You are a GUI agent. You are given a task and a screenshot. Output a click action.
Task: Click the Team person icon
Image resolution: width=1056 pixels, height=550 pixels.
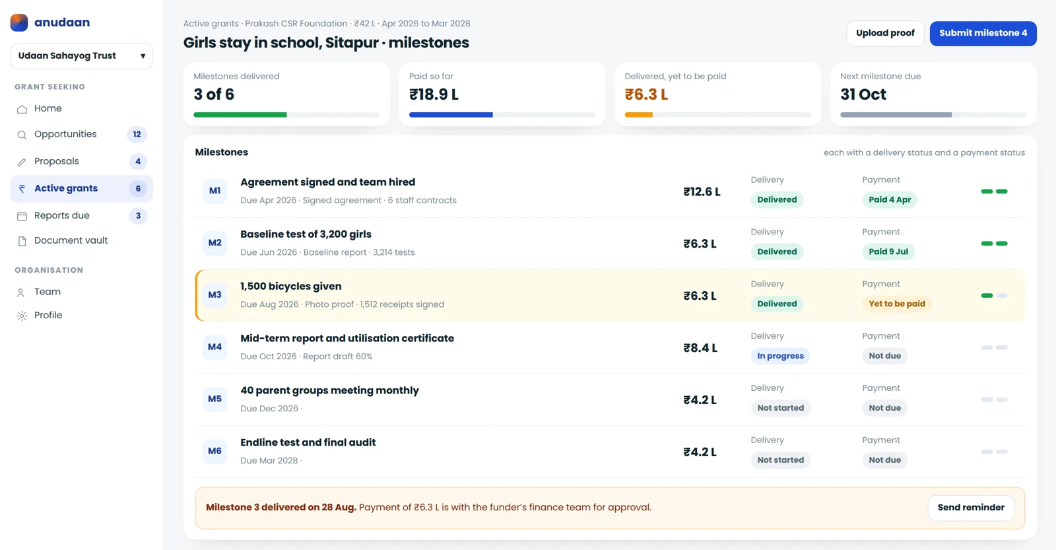tap(20, 292)
